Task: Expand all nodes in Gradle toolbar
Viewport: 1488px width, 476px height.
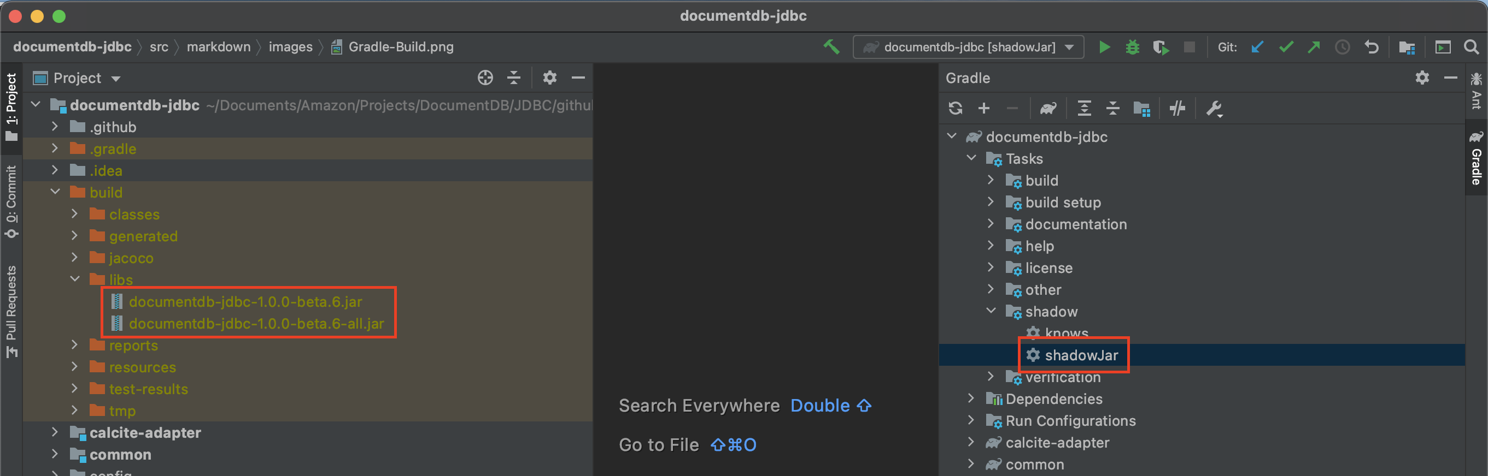Action: coord(1084,108)
